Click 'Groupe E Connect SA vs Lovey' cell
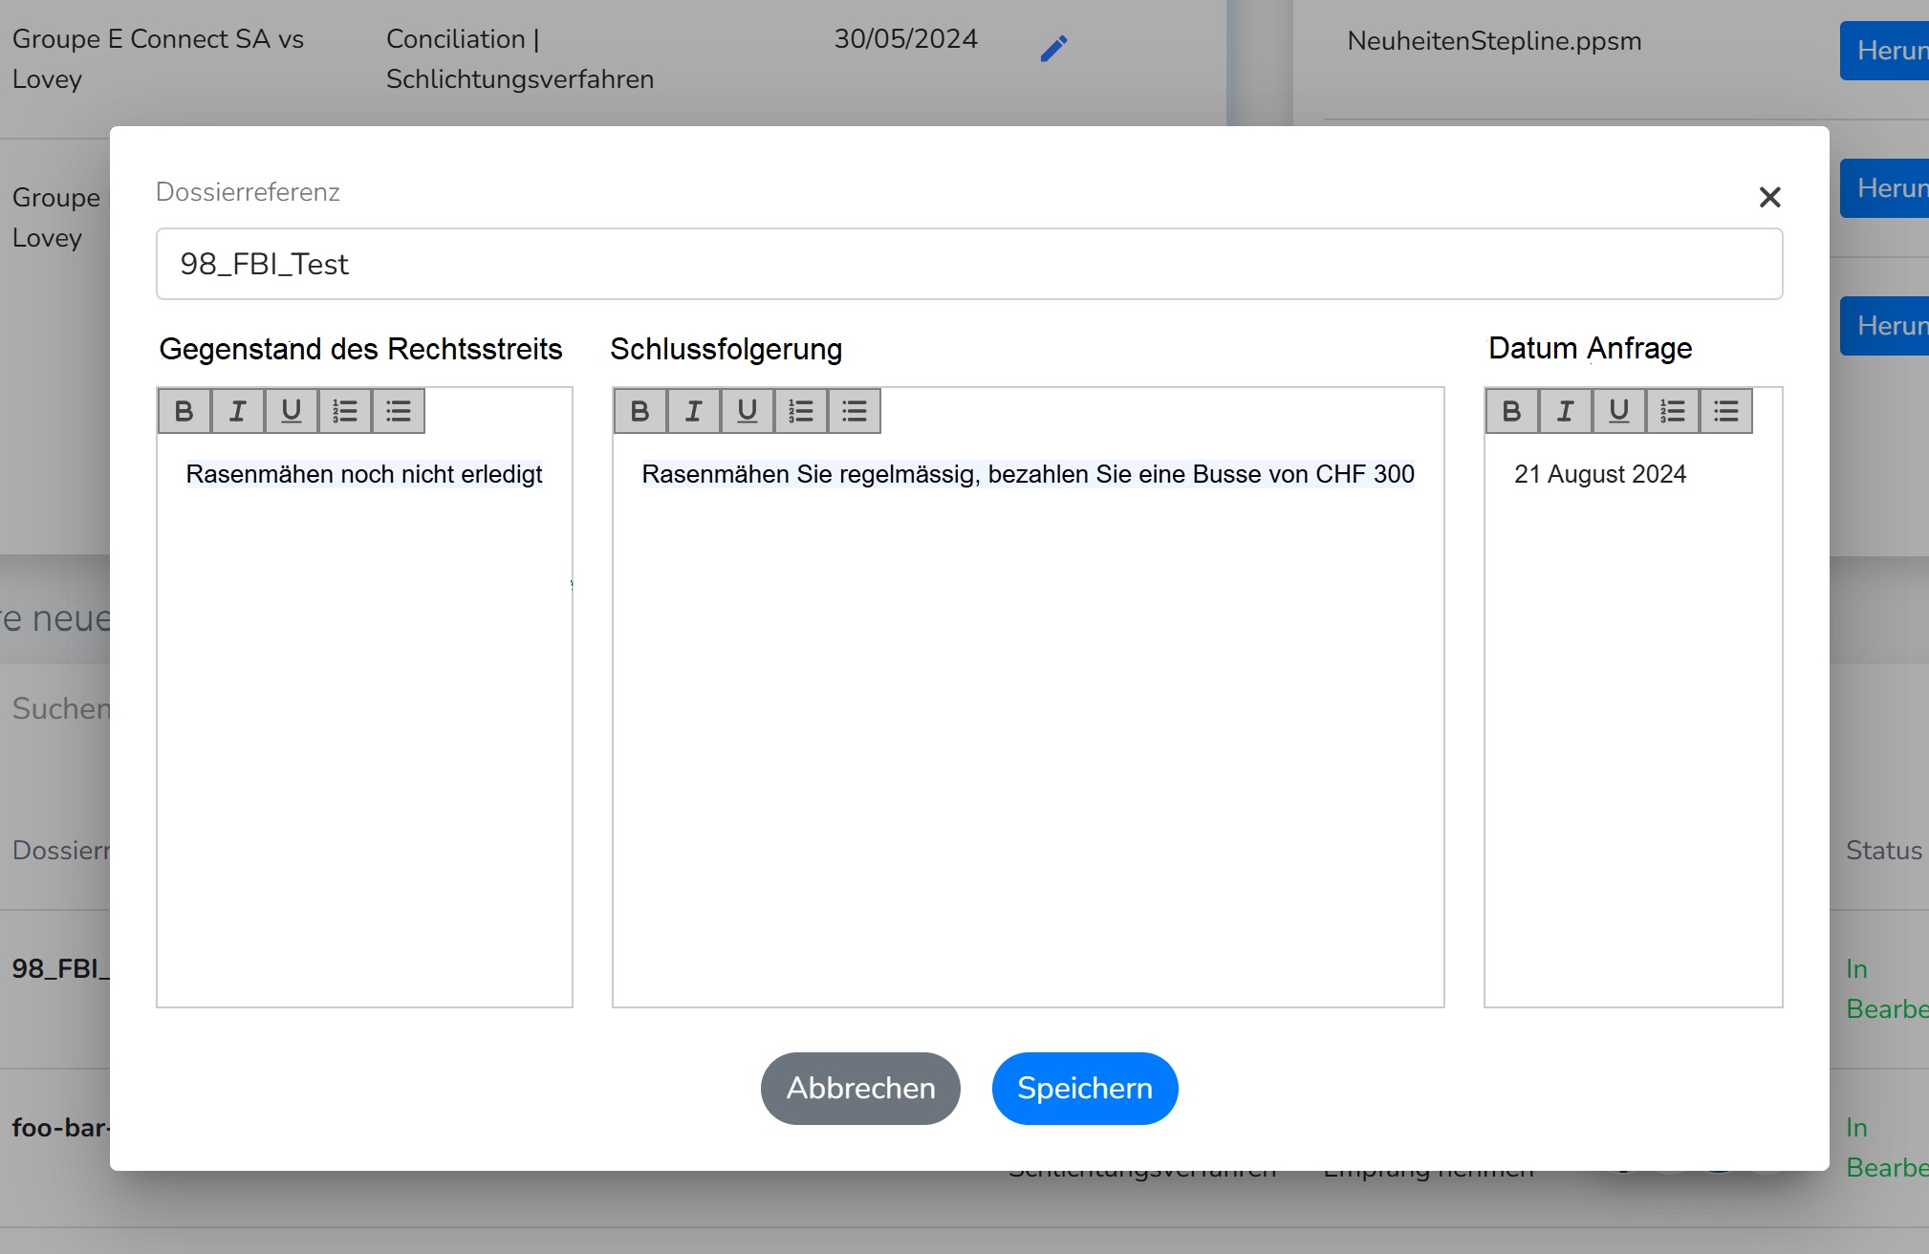 click(x=158, y=59)
